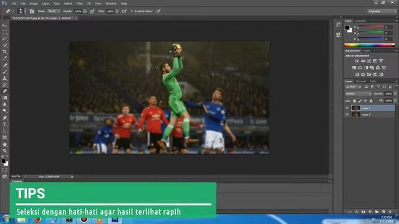This screenshot has height=224, width=399.
Task: Select the Rectangle shape tool
Action: coord(4,138)
